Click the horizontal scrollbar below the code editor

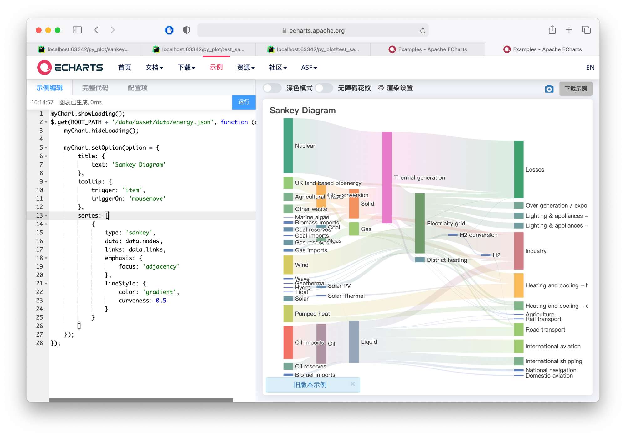(141, 400)
